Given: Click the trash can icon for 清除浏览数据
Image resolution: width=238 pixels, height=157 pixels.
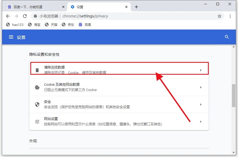Looking at the screenshot, I should [37, 70].
